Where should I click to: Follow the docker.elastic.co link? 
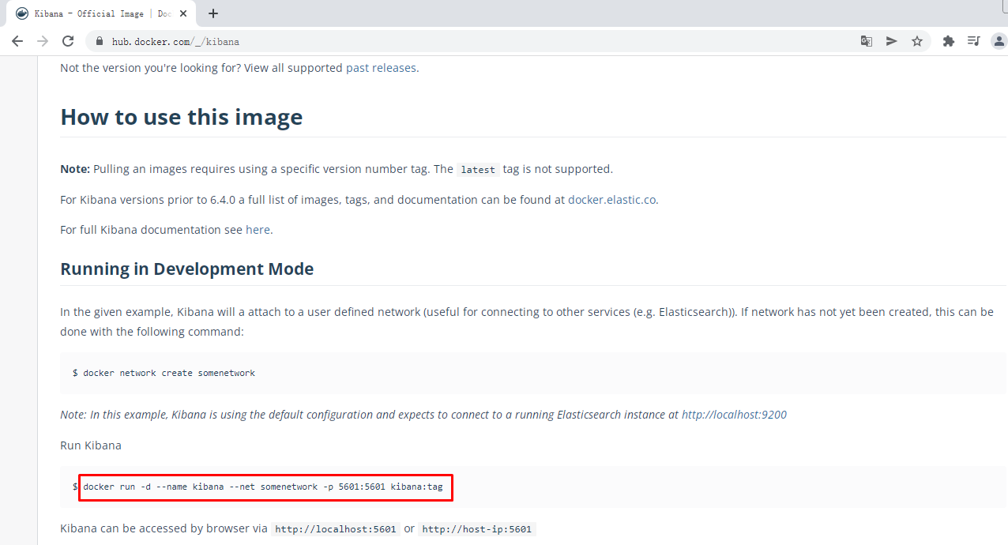point(611,200)
